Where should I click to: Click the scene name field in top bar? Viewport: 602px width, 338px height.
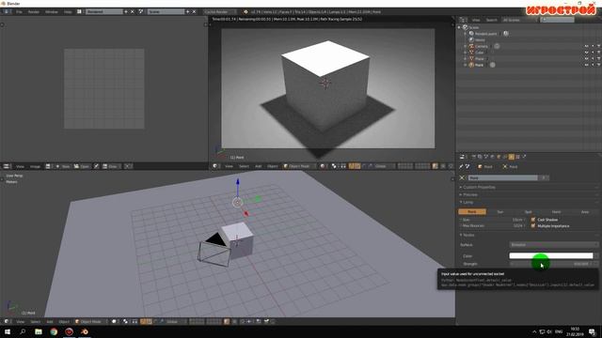pyautogui.click(x=166, y=12)
